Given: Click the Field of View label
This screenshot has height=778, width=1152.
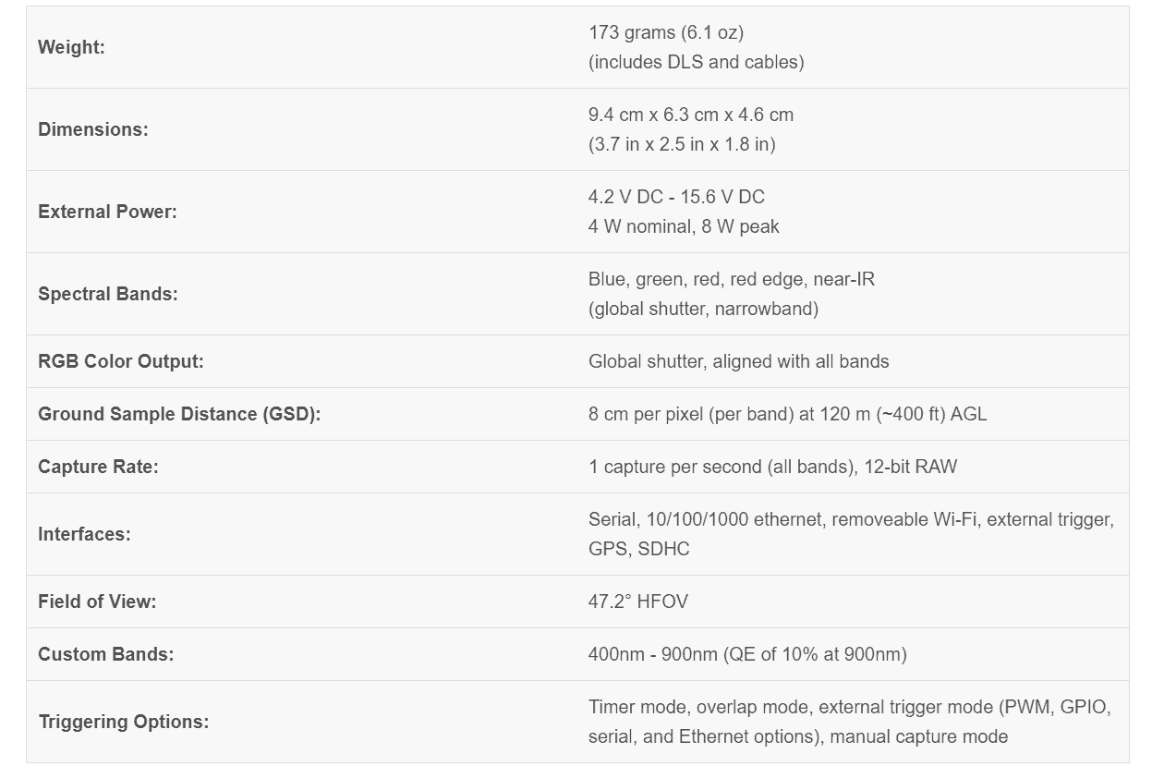Looking at the screenshot, I should point(97,602).
